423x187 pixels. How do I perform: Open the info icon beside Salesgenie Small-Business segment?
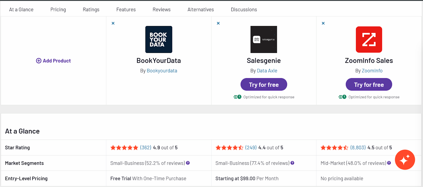point(292,163)
